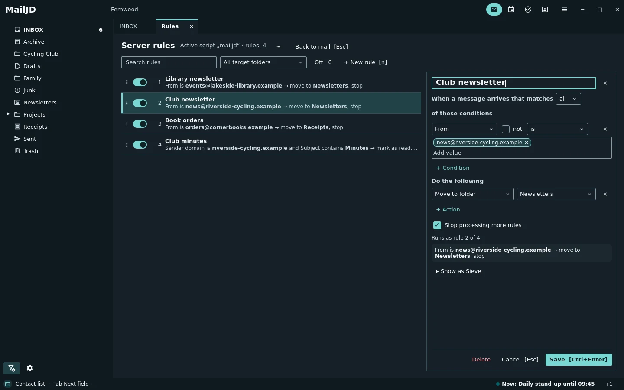This screenshot has height=390, width=624.
Task: Open the match 'all' conditions dropdown
Action: 568,99
